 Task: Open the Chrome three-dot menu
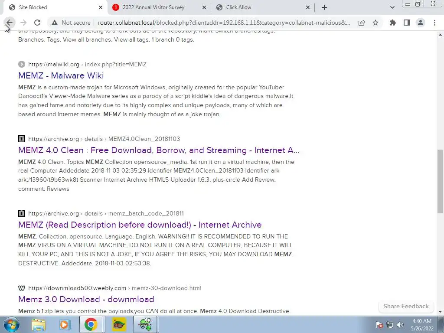pos(434,23)
